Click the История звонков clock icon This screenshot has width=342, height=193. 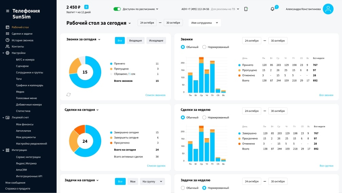click(x=7, y=40)
